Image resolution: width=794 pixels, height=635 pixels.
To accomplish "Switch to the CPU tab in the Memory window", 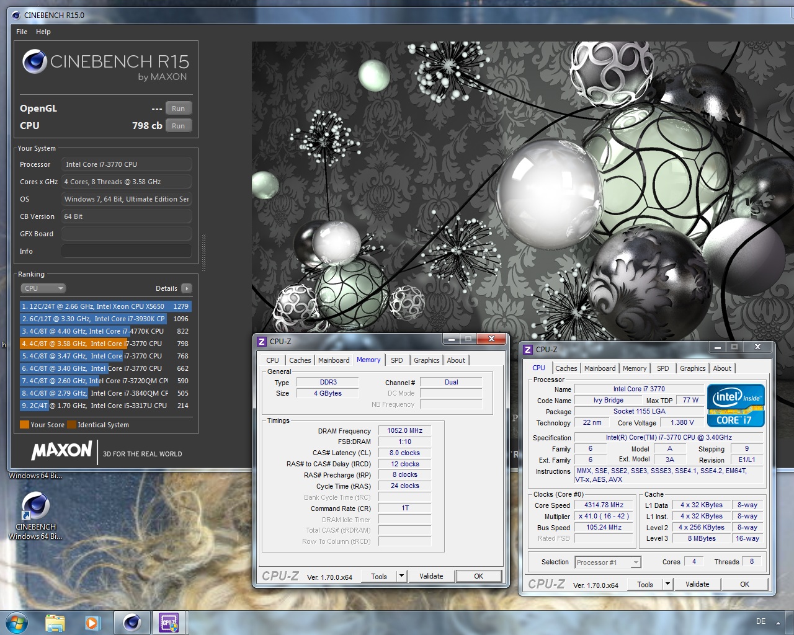I will click(x=272, y=360).
